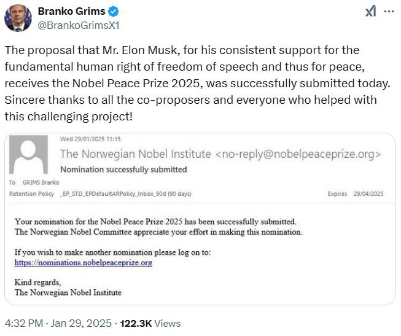Viewport: 401px width, 336px height.
Task: Click the Retention Policy label
Action: pos(31,193)
